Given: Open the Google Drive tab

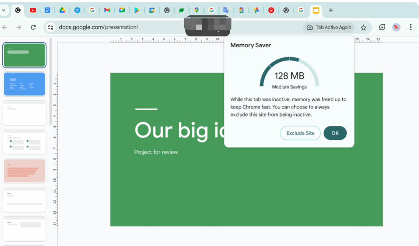Looking at the screenshot, I should pyautogui.click(x=62, y=10).
